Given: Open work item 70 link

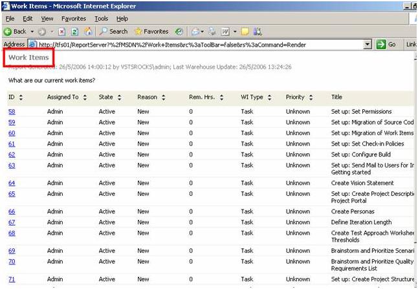Looking at the screenshot, I should pyautogui.click(x=12, y=262).
